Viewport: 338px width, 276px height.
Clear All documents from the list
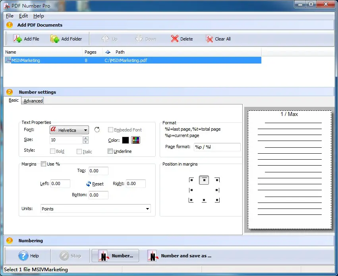pyautogui.click(x=218, y=39)
